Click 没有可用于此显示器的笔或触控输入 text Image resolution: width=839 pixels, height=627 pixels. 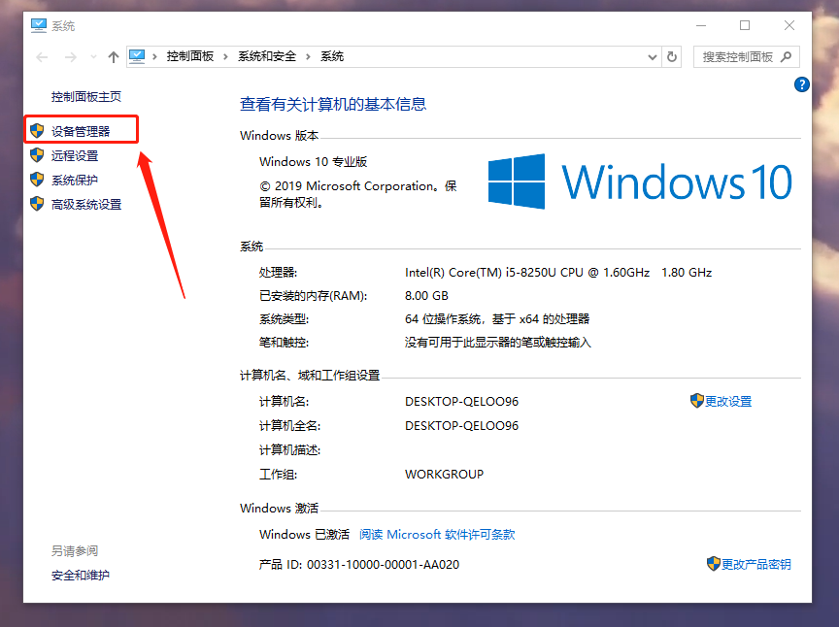[497, 343]
